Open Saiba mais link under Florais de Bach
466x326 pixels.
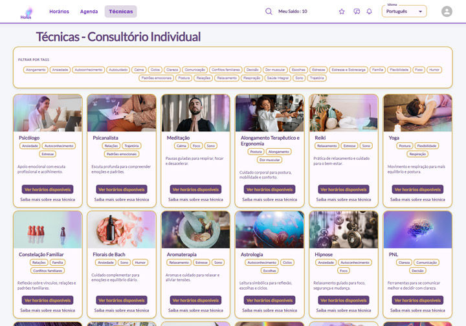click(122, 310)
